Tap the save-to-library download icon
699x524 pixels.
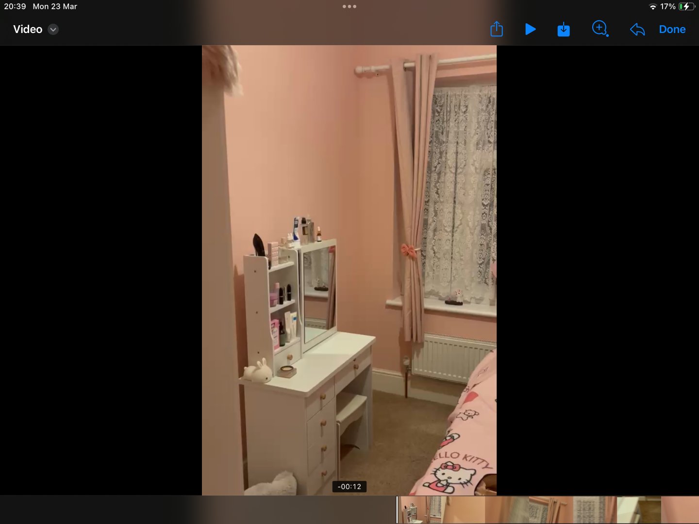pos(564,30)
